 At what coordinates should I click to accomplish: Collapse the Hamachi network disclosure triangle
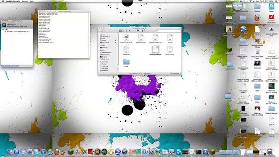coord(3,30)
